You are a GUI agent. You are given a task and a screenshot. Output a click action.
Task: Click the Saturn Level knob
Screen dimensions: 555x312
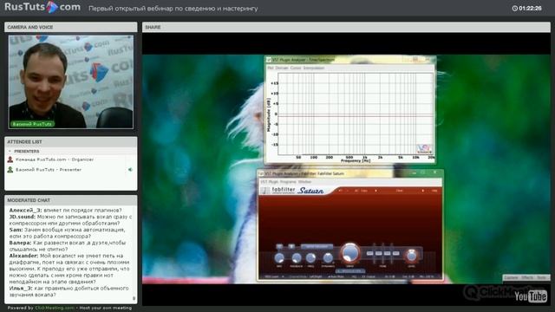click(411, 256)
